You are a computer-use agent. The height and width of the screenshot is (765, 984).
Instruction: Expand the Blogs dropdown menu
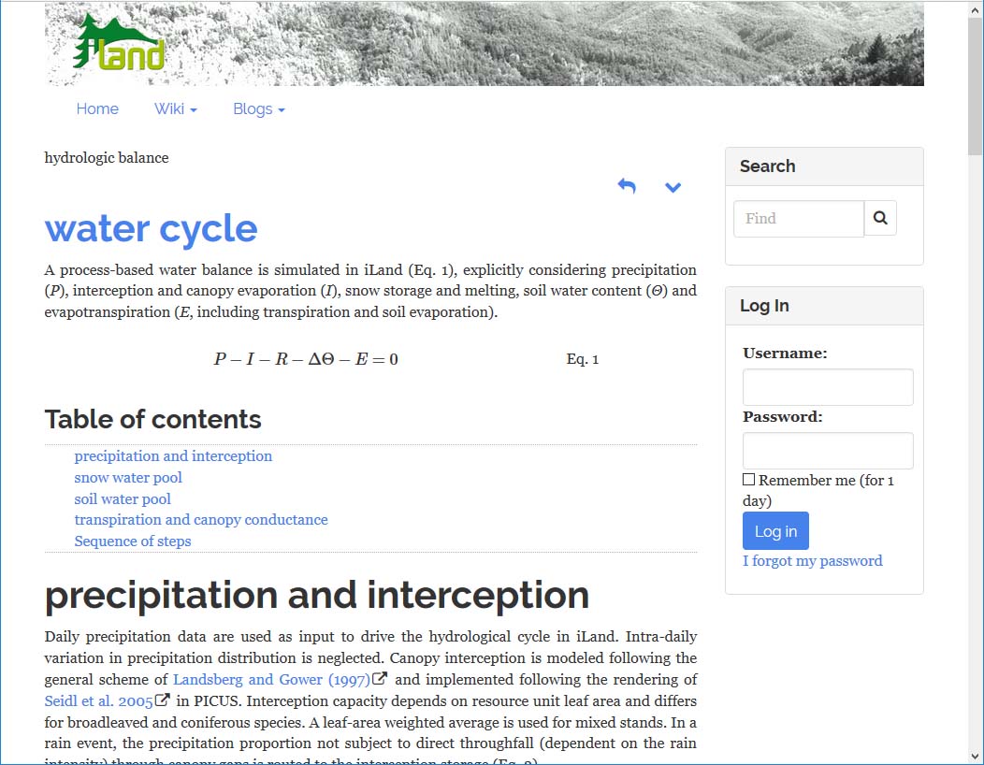(258, 109)
